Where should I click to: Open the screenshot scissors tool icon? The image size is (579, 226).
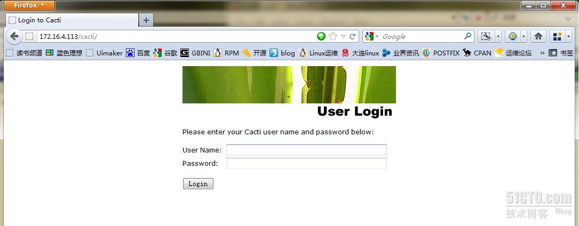[x=486, y=36]
